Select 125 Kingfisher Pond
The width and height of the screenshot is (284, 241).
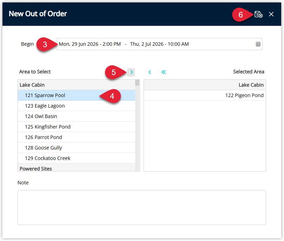point(76,127)
